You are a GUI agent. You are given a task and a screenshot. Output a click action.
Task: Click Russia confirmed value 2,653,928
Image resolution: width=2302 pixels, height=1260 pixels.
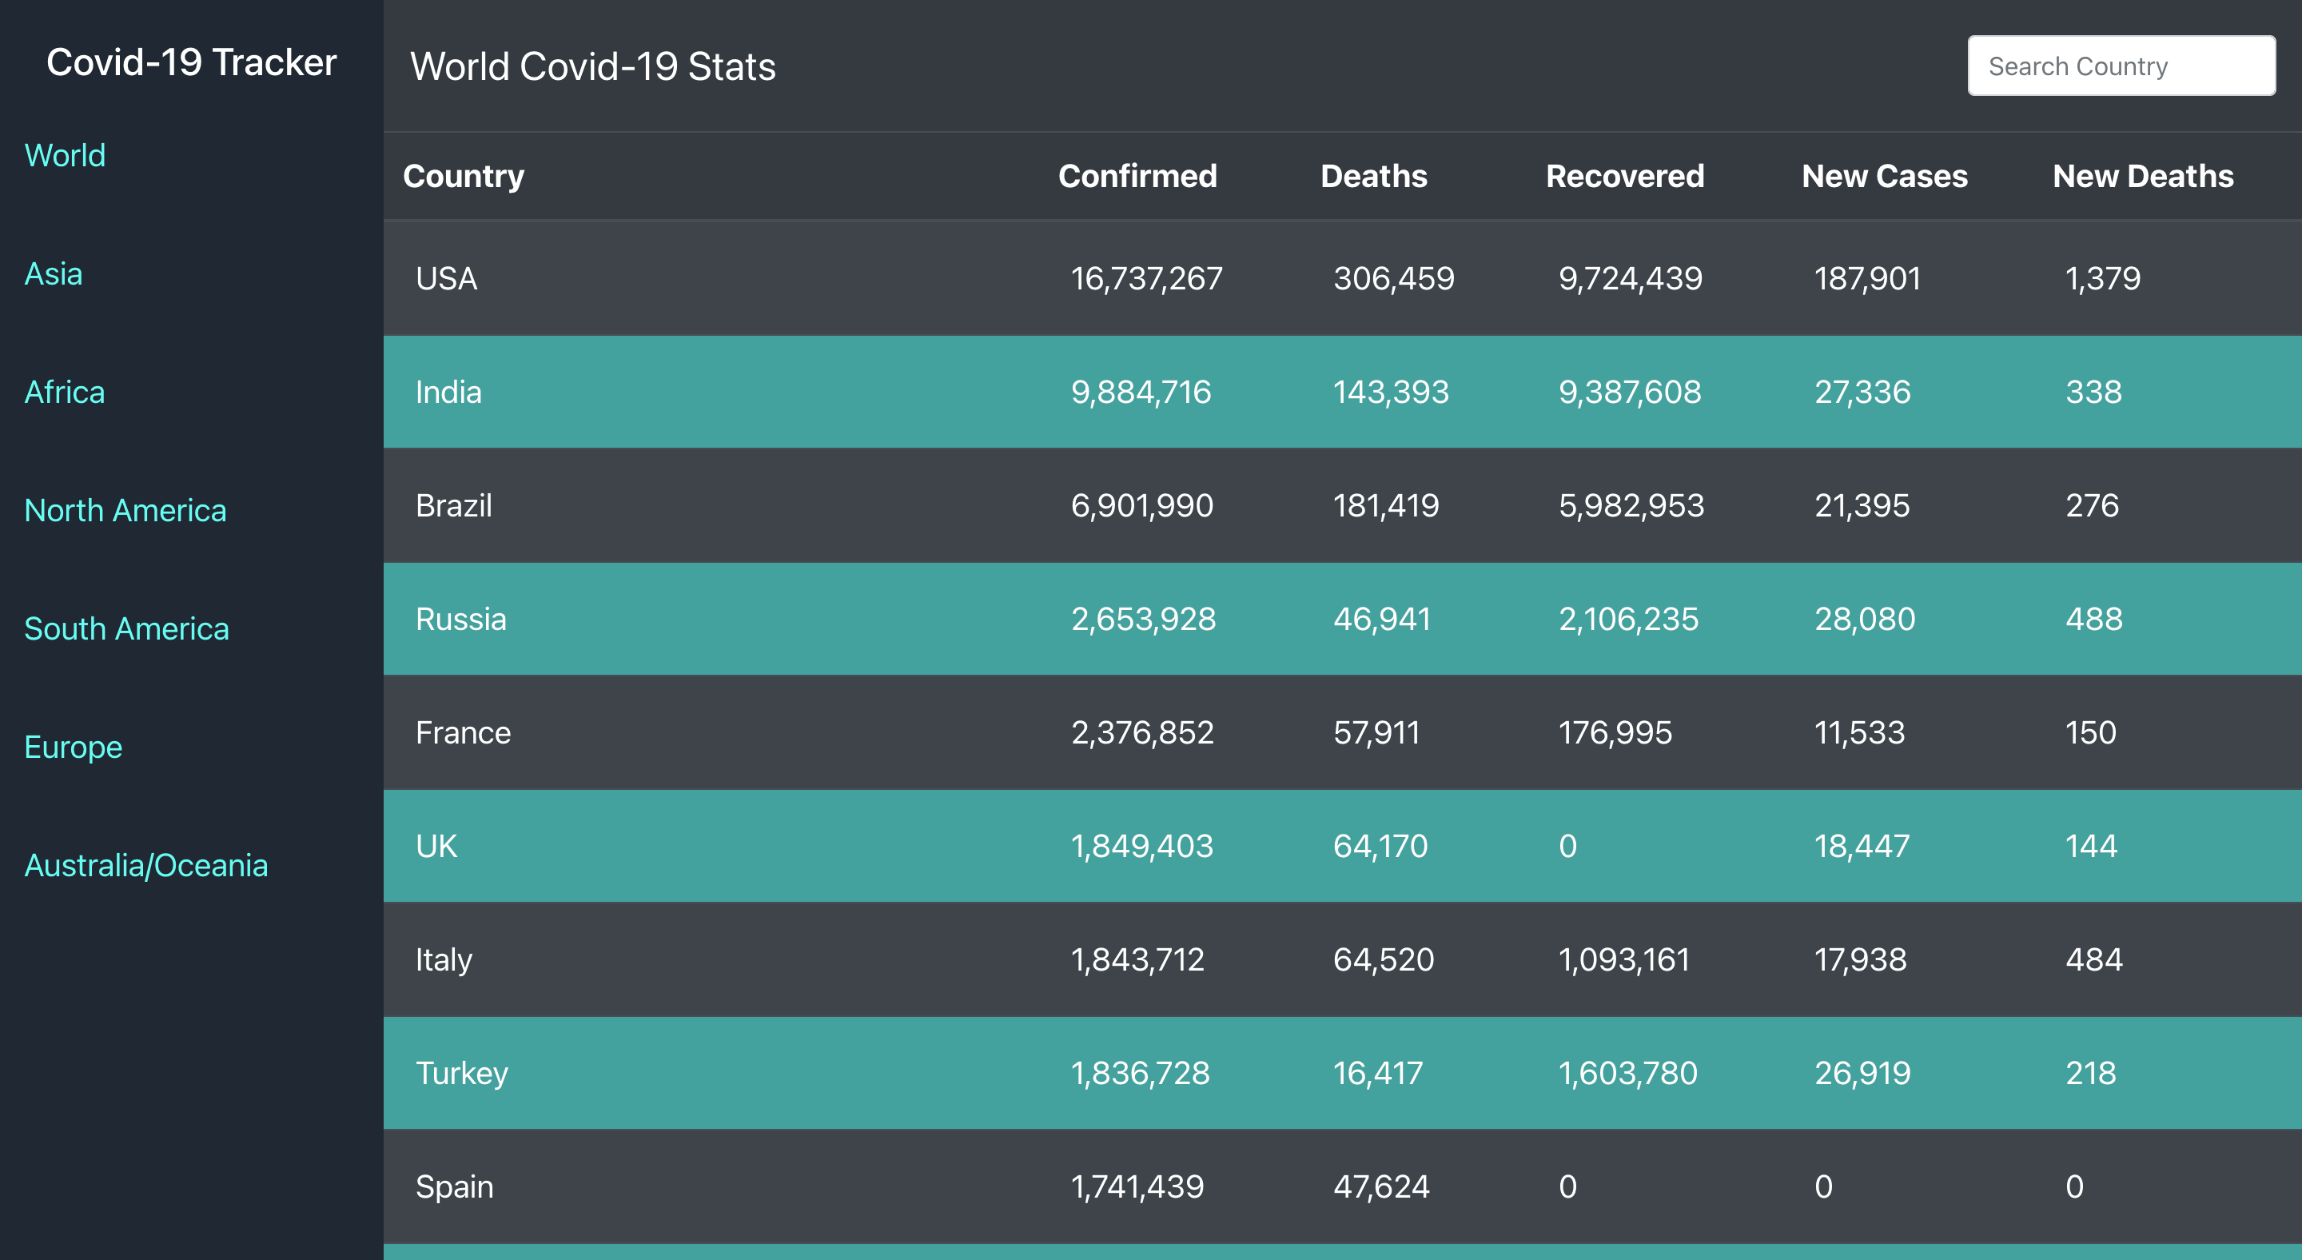point(1143,620)
